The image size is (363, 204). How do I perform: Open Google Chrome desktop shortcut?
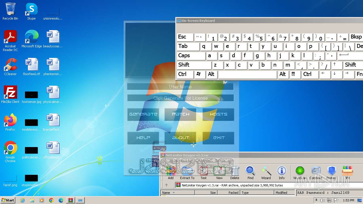[x=10, y=152]
